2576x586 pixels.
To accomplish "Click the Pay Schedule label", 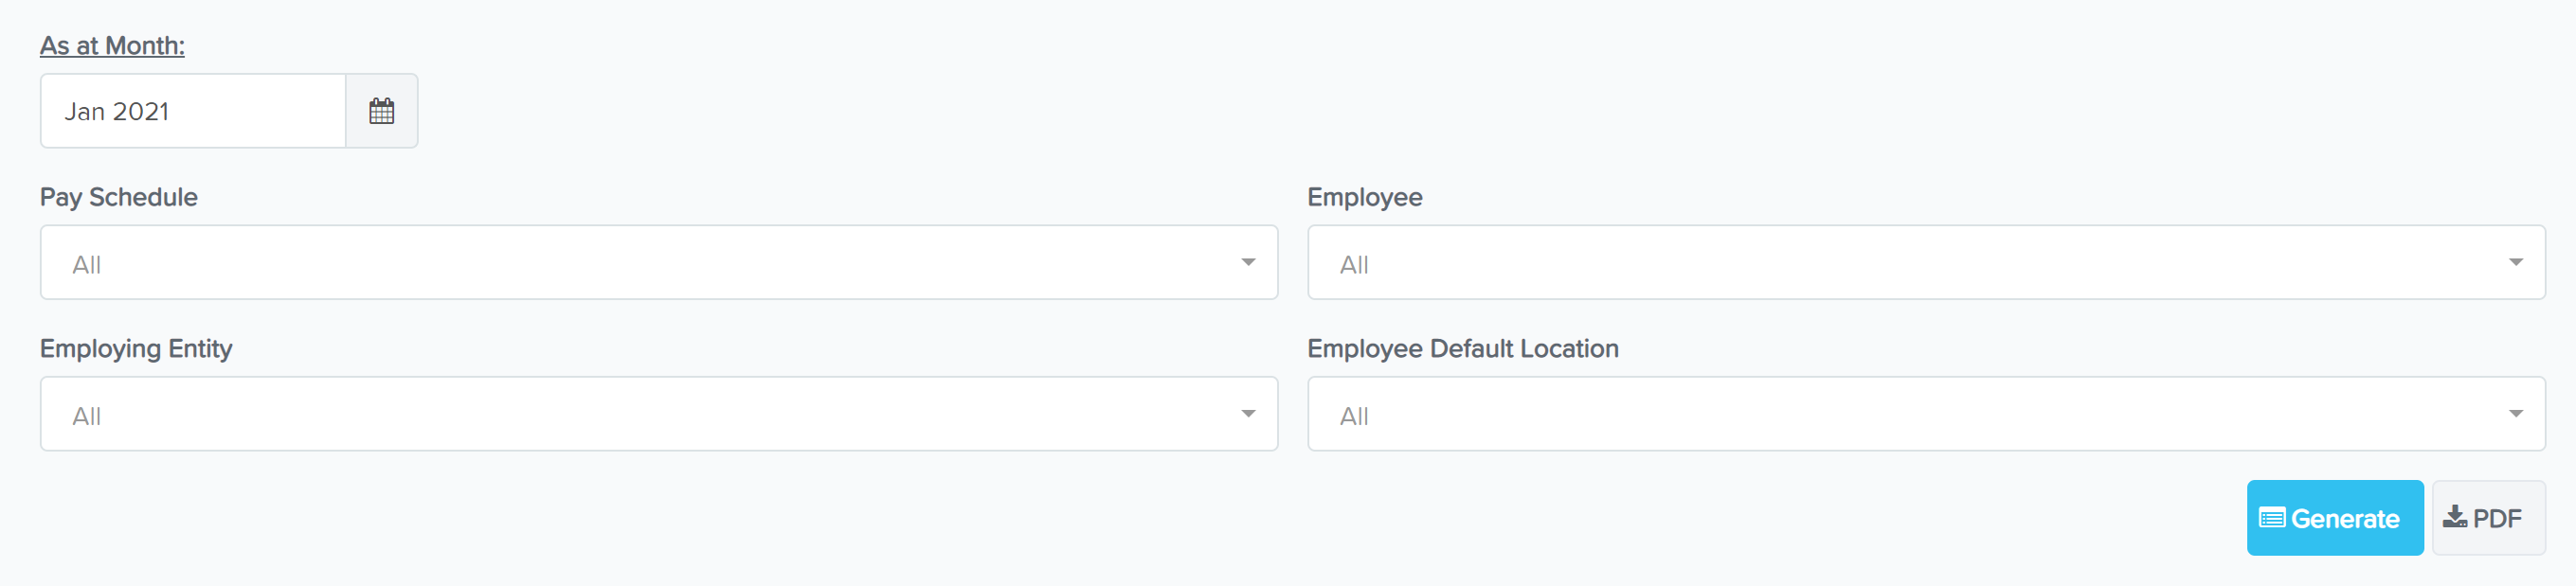I will tap(119, 197).
